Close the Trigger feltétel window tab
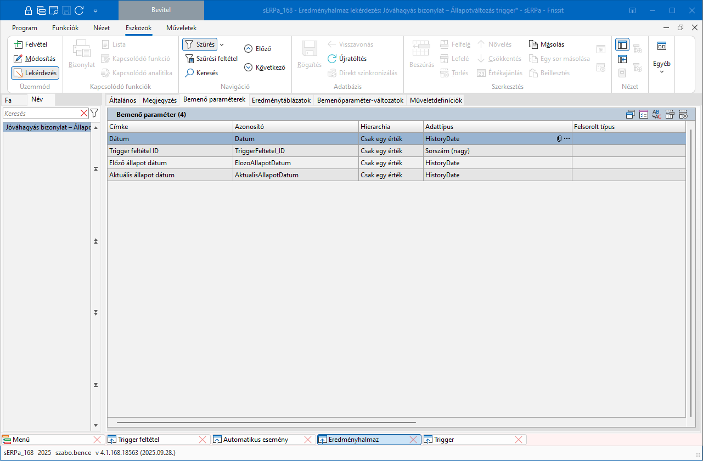 [x=203, y=440]
